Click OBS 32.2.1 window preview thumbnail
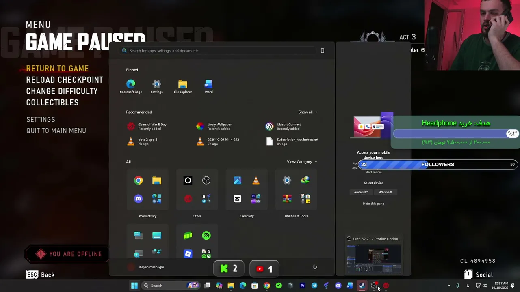This screenshot has width=520, height=292. tap(373, 260)
